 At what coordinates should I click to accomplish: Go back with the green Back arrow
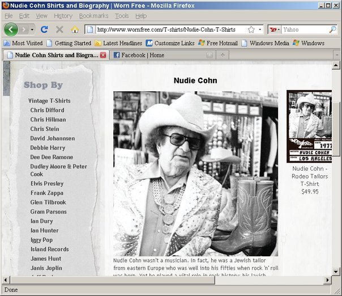(x=11, y=29)
